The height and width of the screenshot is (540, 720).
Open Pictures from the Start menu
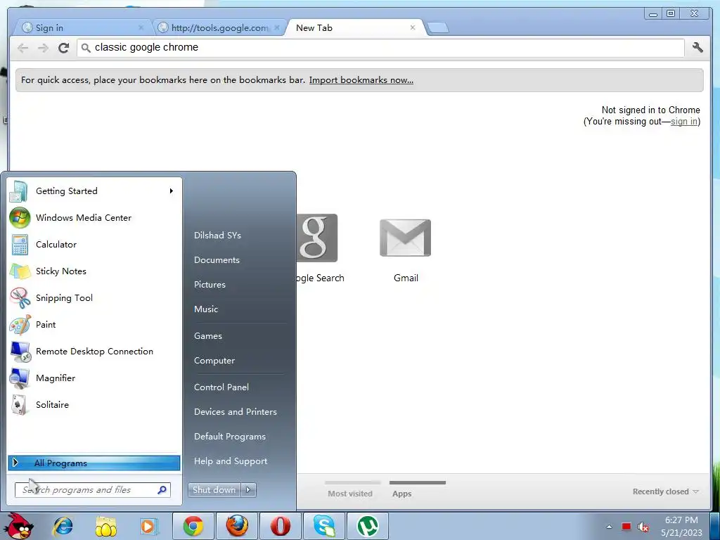tap(210, 284)
